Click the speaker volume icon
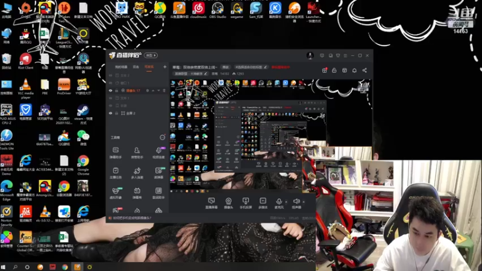 (x=296, y=201)
